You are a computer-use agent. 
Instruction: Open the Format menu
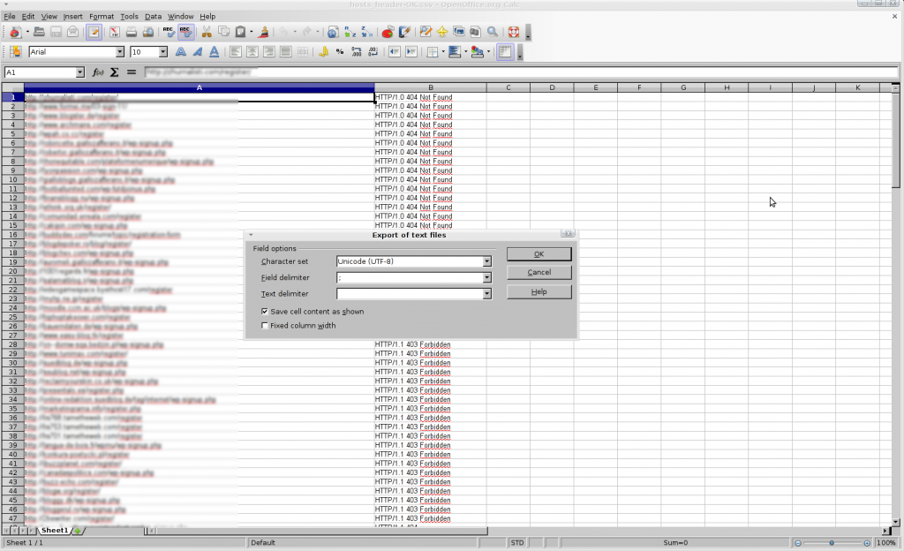tap(102, 16)
